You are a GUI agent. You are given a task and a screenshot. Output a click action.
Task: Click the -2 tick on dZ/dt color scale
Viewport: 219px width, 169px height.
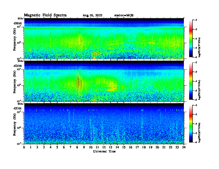point(196,105)
